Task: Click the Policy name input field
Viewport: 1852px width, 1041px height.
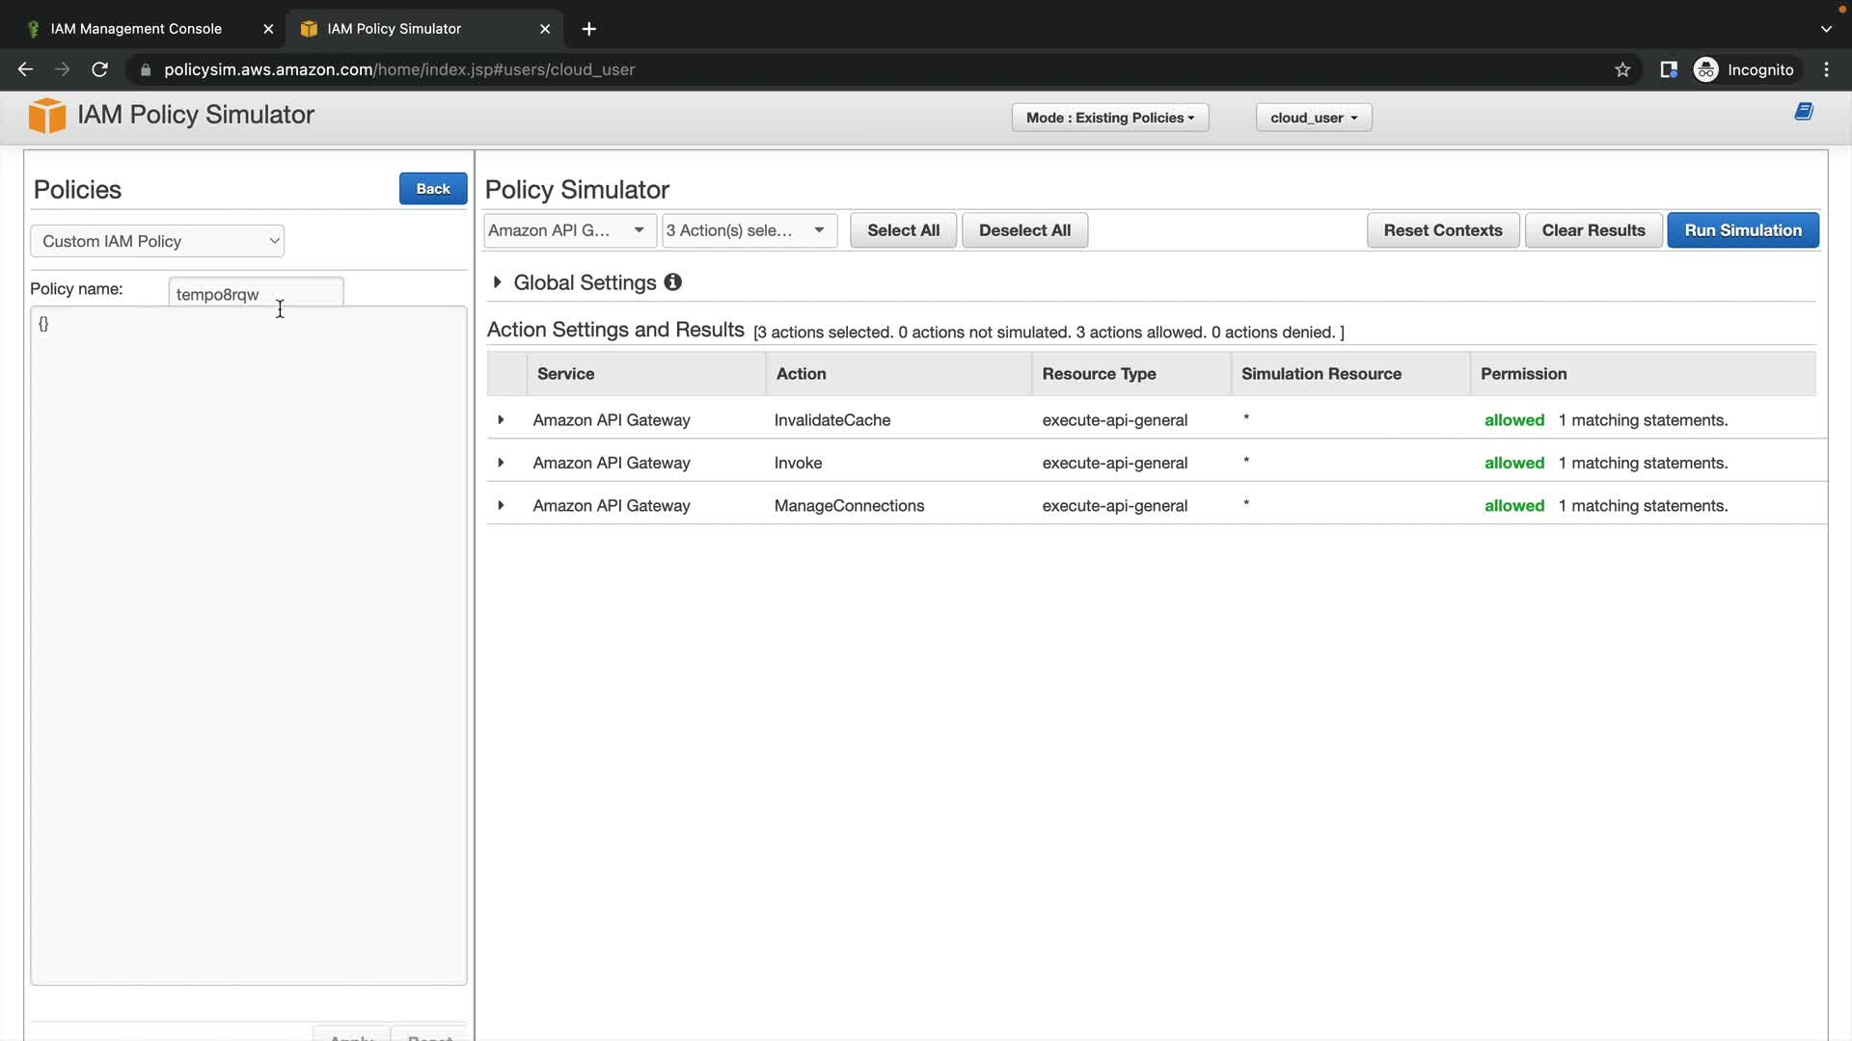Action: [255, 293]
